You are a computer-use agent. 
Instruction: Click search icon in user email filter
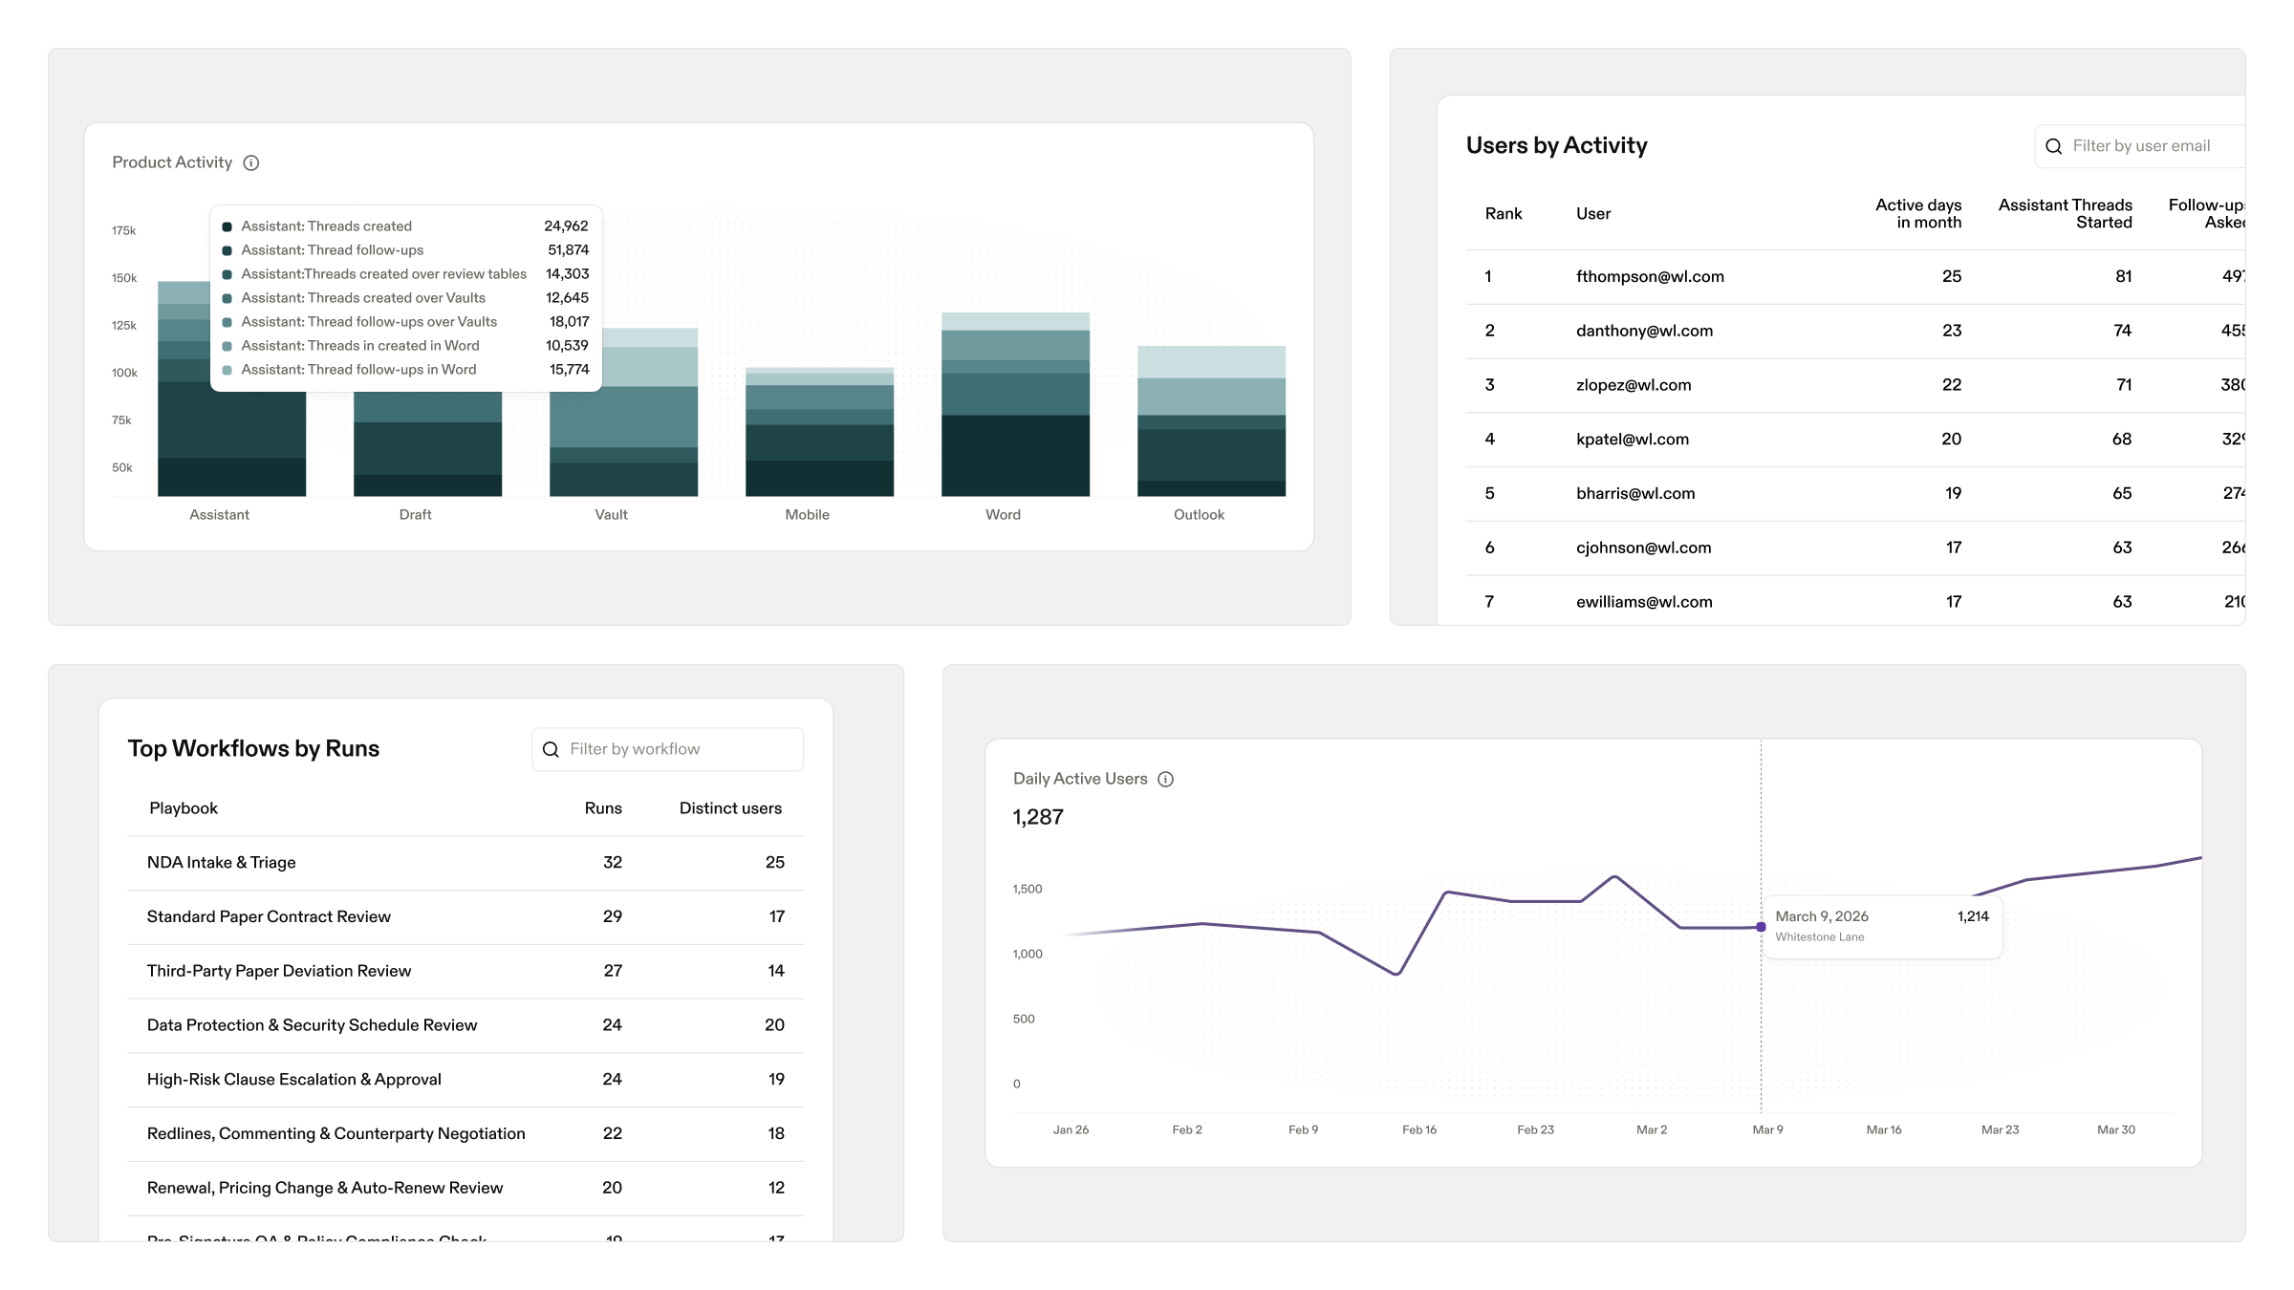click(2053, 147)
